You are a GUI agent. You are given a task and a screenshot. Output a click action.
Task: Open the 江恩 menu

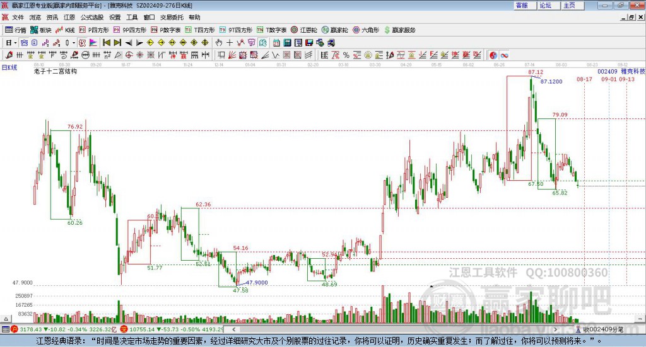click(69, 17)
